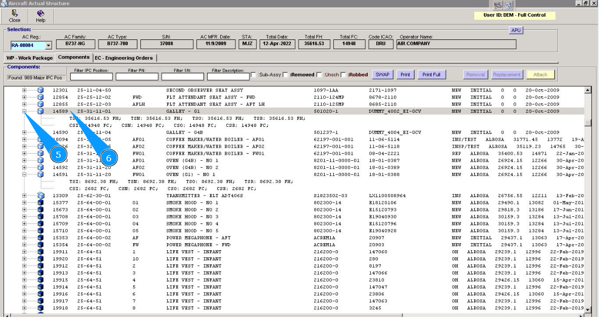
Task: Click the Filter Description input field
Action: [x=228, y=77]
